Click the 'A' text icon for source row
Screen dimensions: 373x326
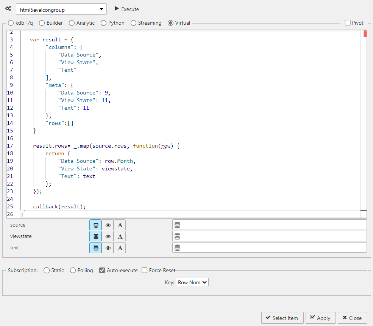[x=120, y=225]
